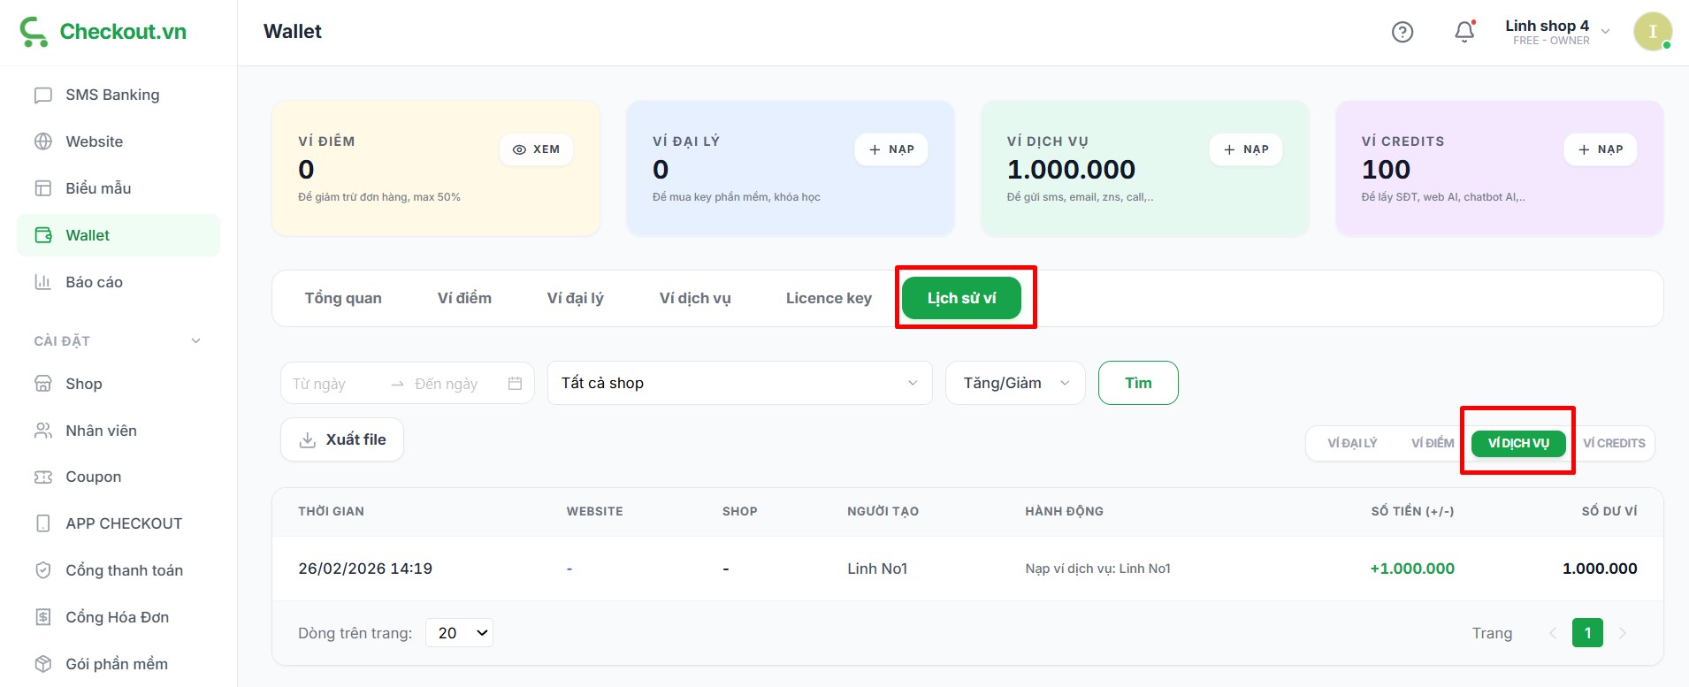Open the notifications bell
This screenshot has width=1689, height=687.
[x=1464, y=32]
